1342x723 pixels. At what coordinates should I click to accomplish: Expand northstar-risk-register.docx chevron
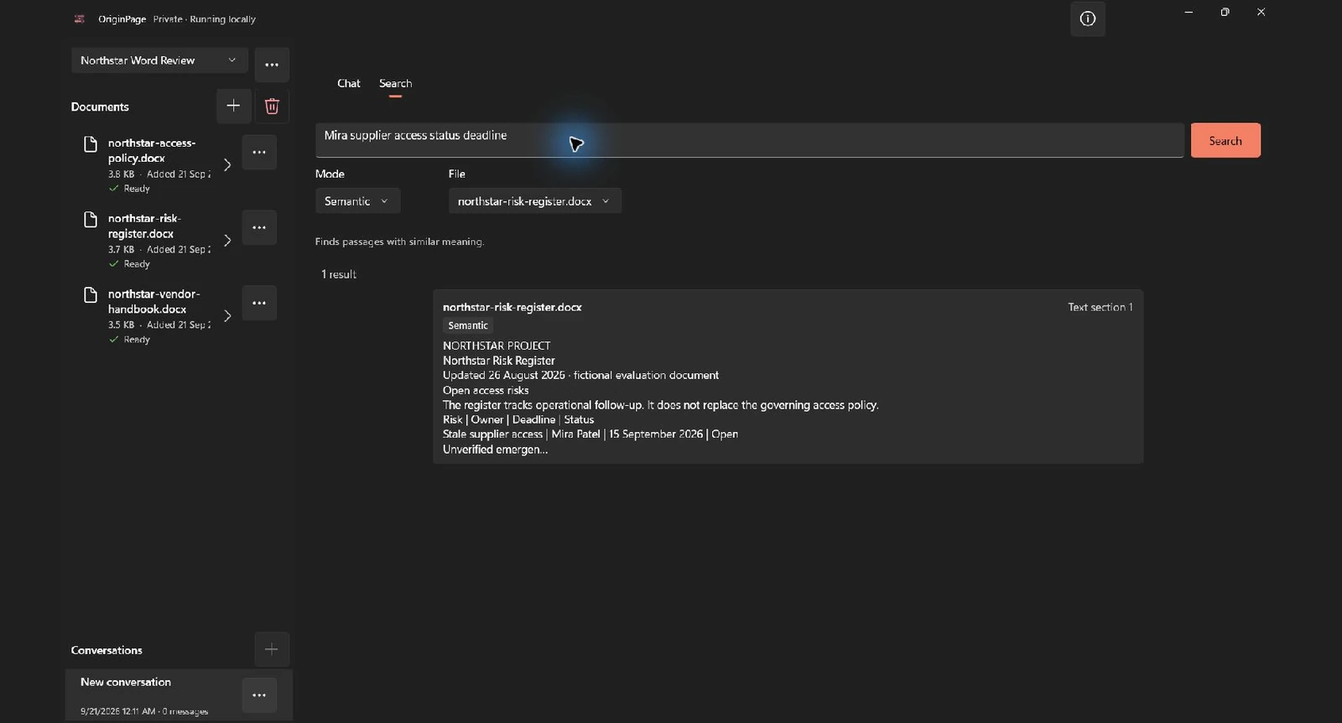coord(227,240)
